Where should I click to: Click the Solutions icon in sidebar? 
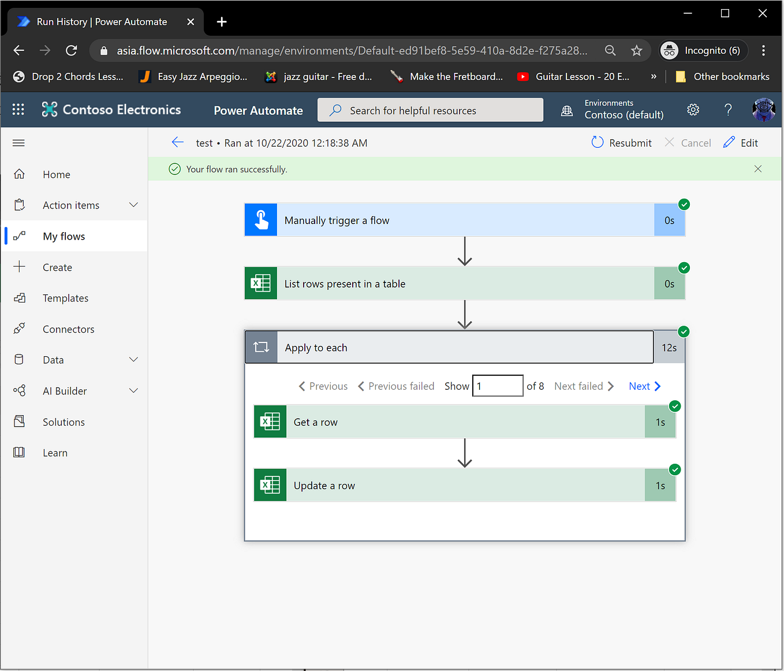point(19,422)
